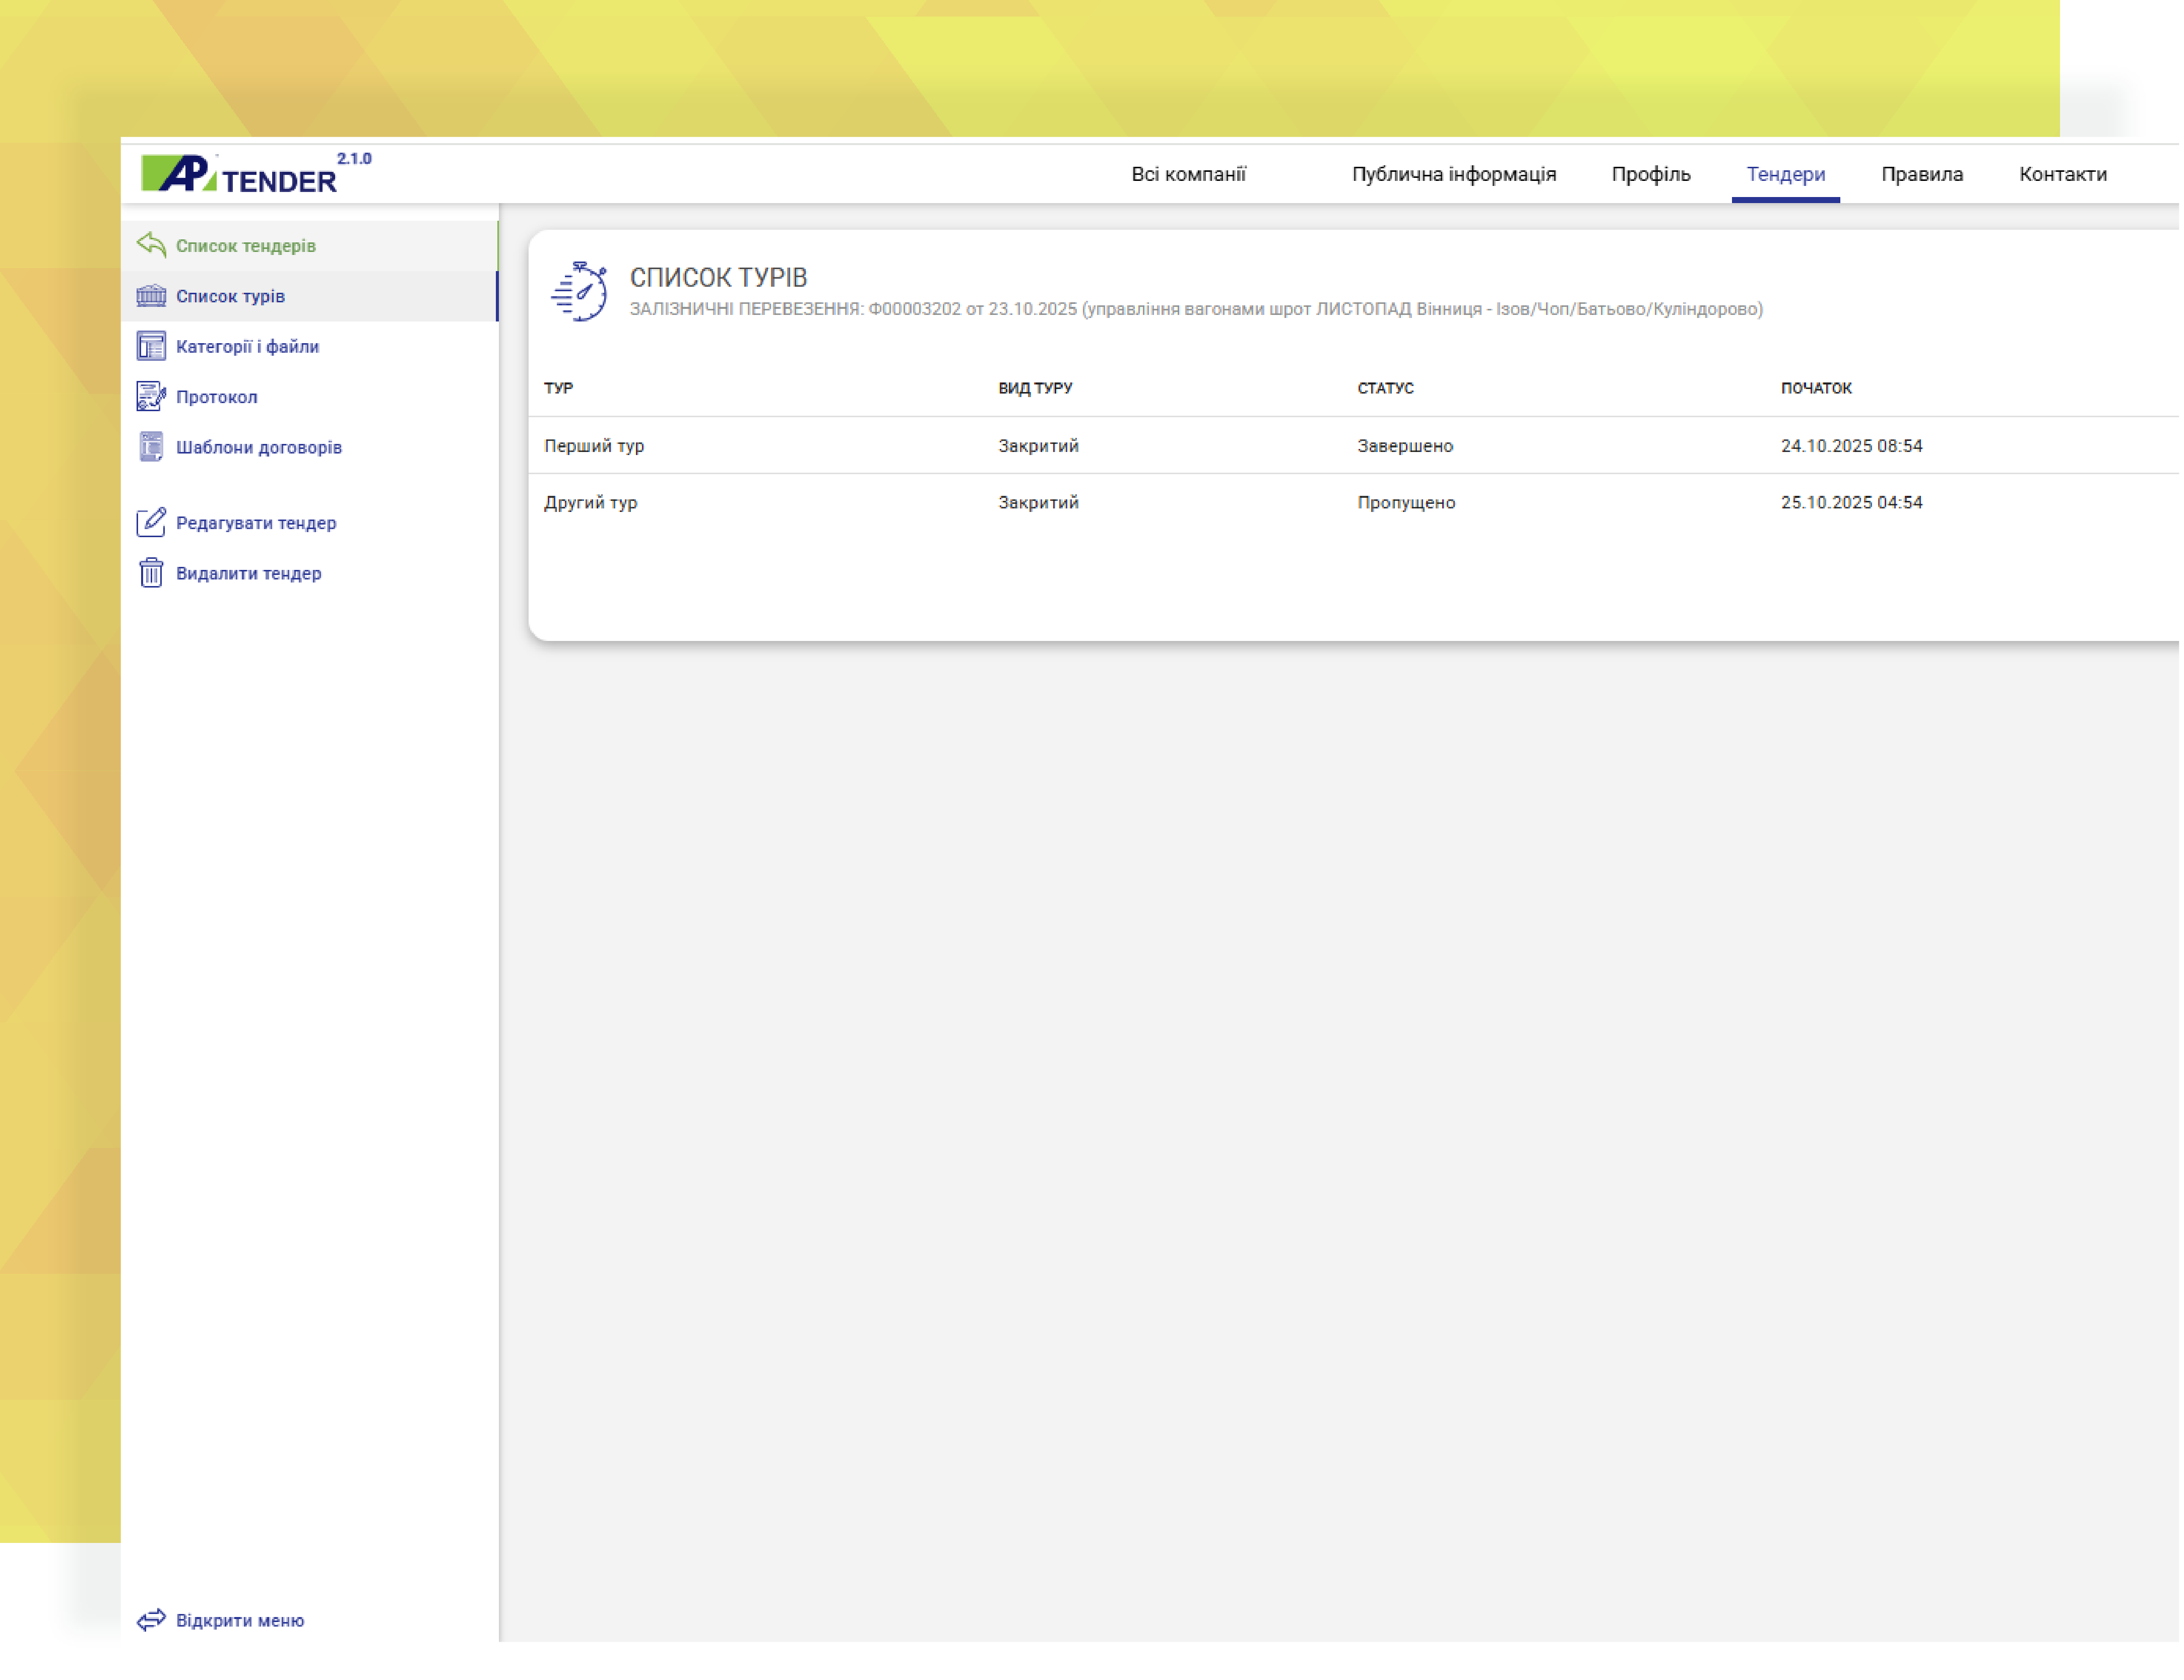This screenshot has width=2184, height=1680.
Task: Click the Редагувати тендер pencil icon
Action: click(x=151, y=523)
